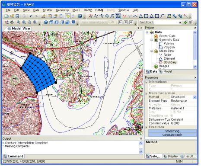Open the Window menu

124,10
